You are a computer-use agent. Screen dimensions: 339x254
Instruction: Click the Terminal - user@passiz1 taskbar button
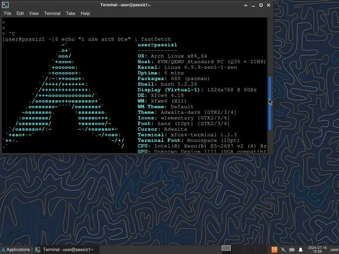coord(67,250)
